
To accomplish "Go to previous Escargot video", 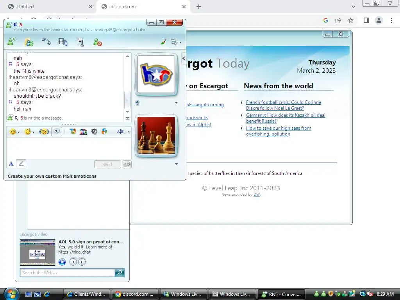I will click(x=73, y=262).
